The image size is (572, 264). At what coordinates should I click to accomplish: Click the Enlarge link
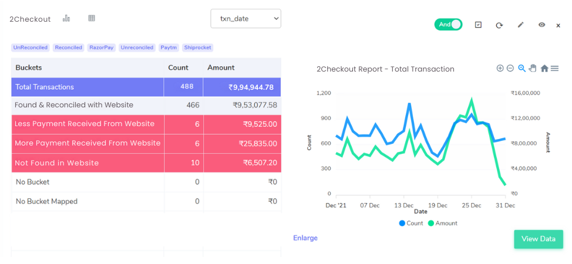tap(305, 238)
